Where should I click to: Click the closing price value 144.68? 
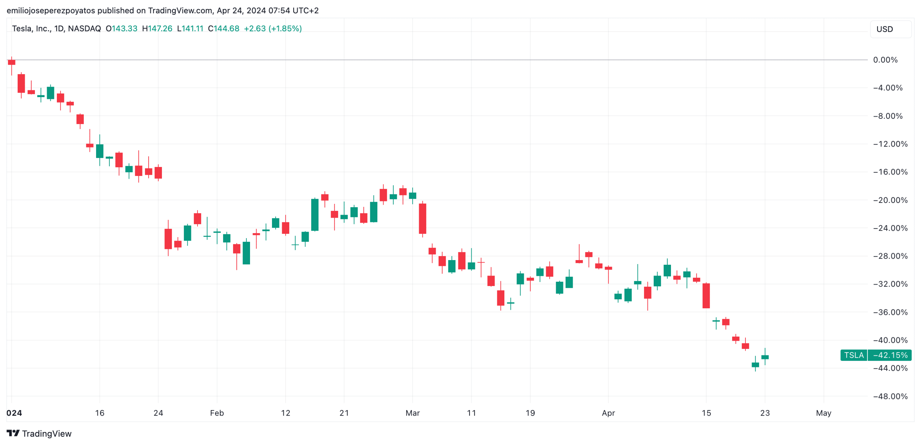[226, 28]
